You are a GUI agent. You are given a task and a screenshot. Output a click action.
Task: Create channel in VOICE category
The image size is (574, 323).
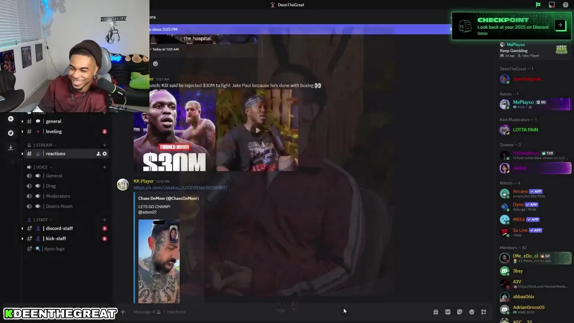coord(104,167)
